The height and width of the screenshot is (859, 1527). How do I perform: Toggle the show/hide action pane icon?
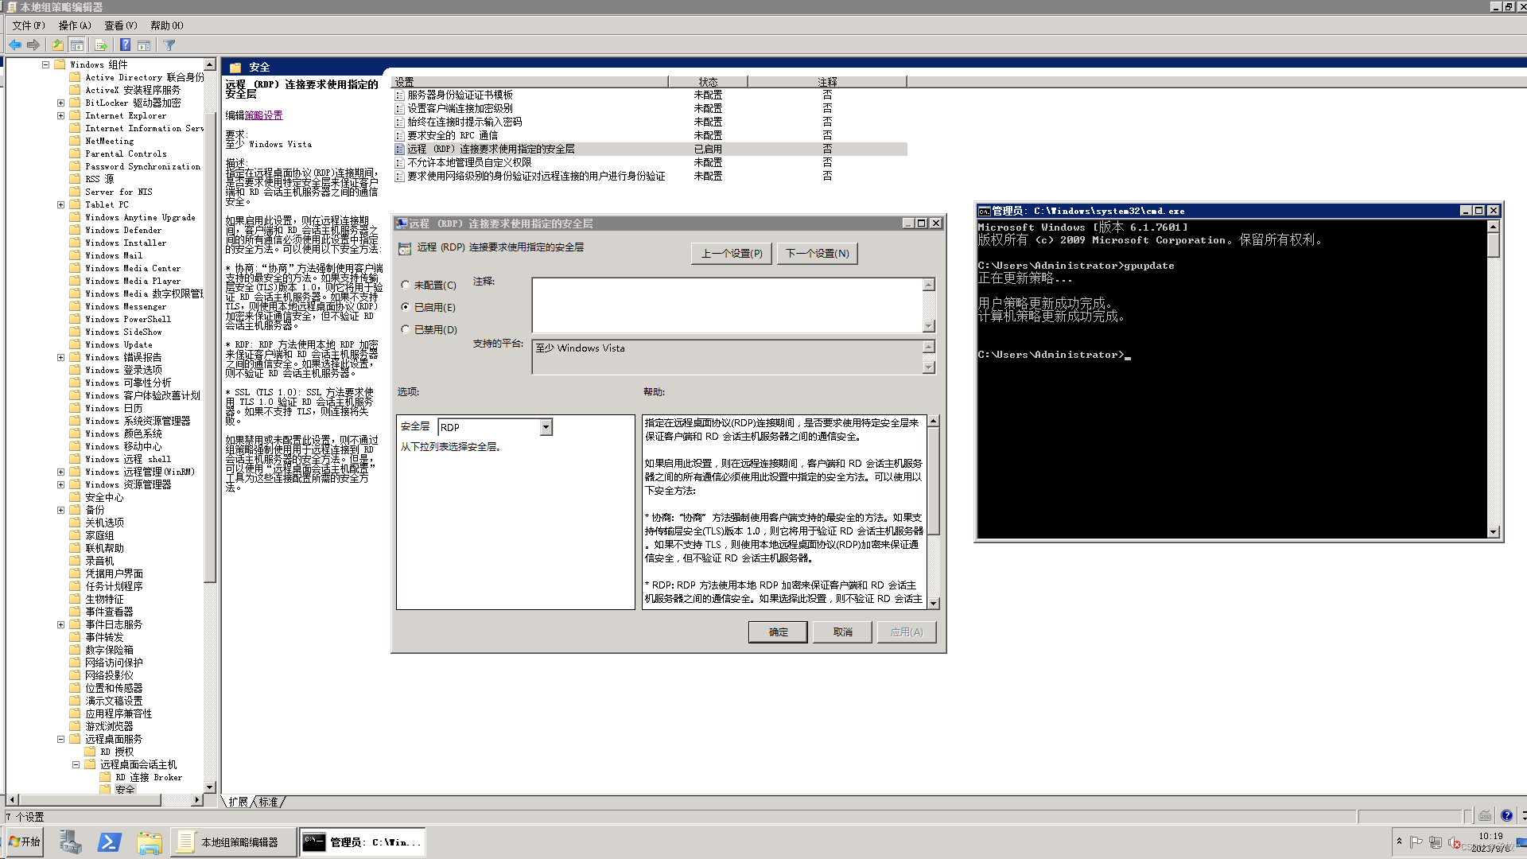[144, 45]
